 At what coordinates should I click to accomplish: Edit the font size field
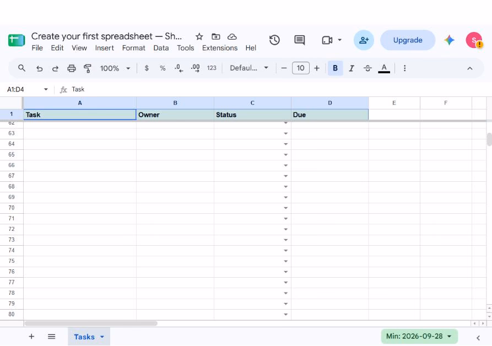coord(301,68)
